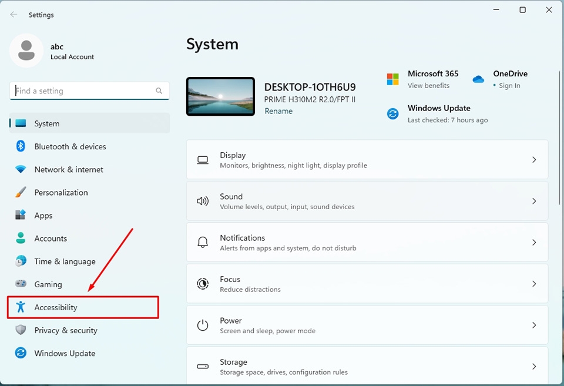Click the back arrow navigation
Image resolution: width=564 pixels, height=386 pixels.
click(13, 15)
